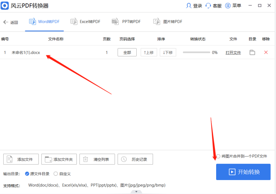This screenshot has width=276, height=194.
Task: Click the 转换状态 column header
Action: (x=198, y=39)
